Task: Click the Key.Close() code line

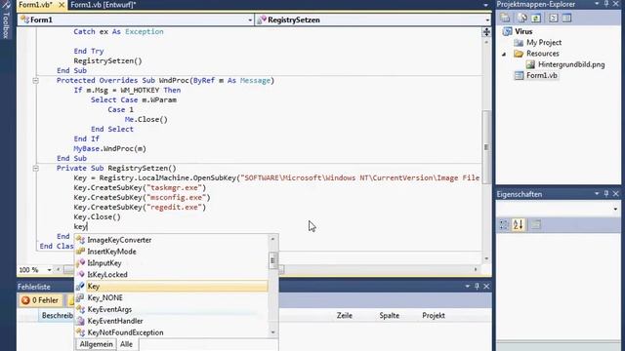Action: 97,216
